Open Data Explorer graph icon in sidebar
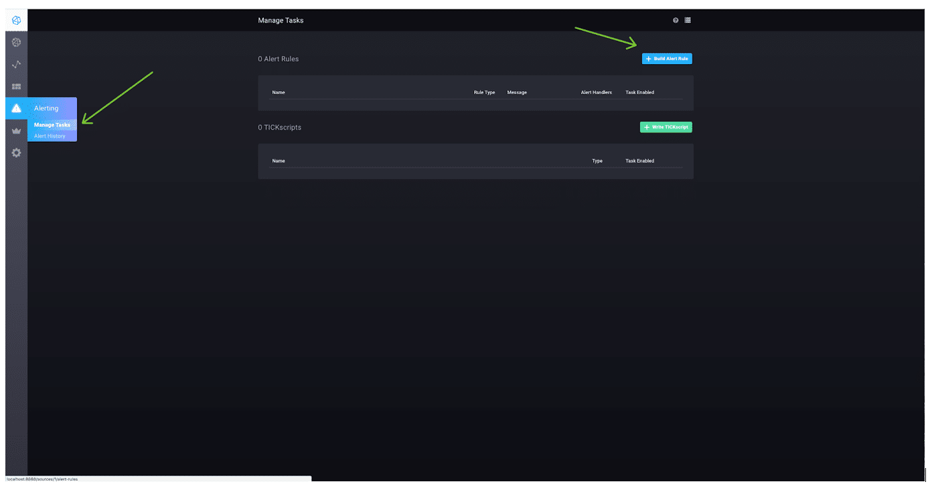 click(16, 64)
